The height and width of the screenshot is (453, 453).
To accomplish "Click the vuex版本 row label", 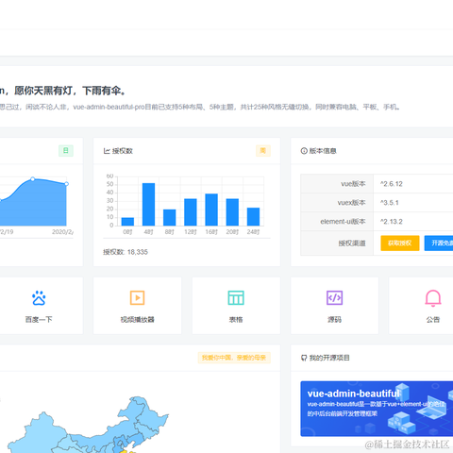I will pyautogui.click(x=352, y=203).
